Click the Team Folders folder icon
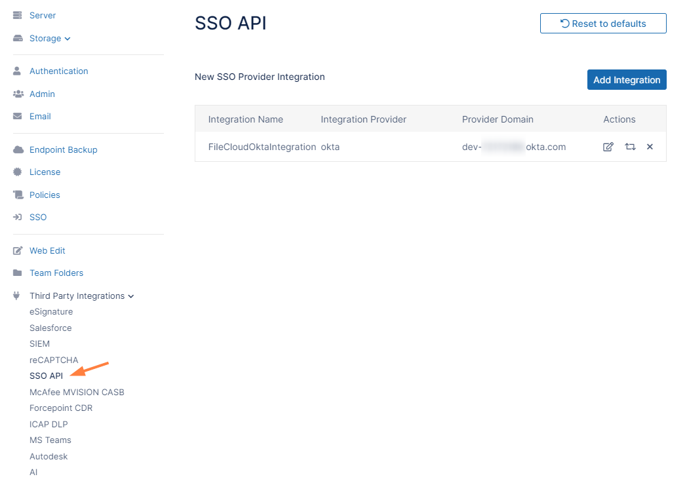 tap(18, 273)
